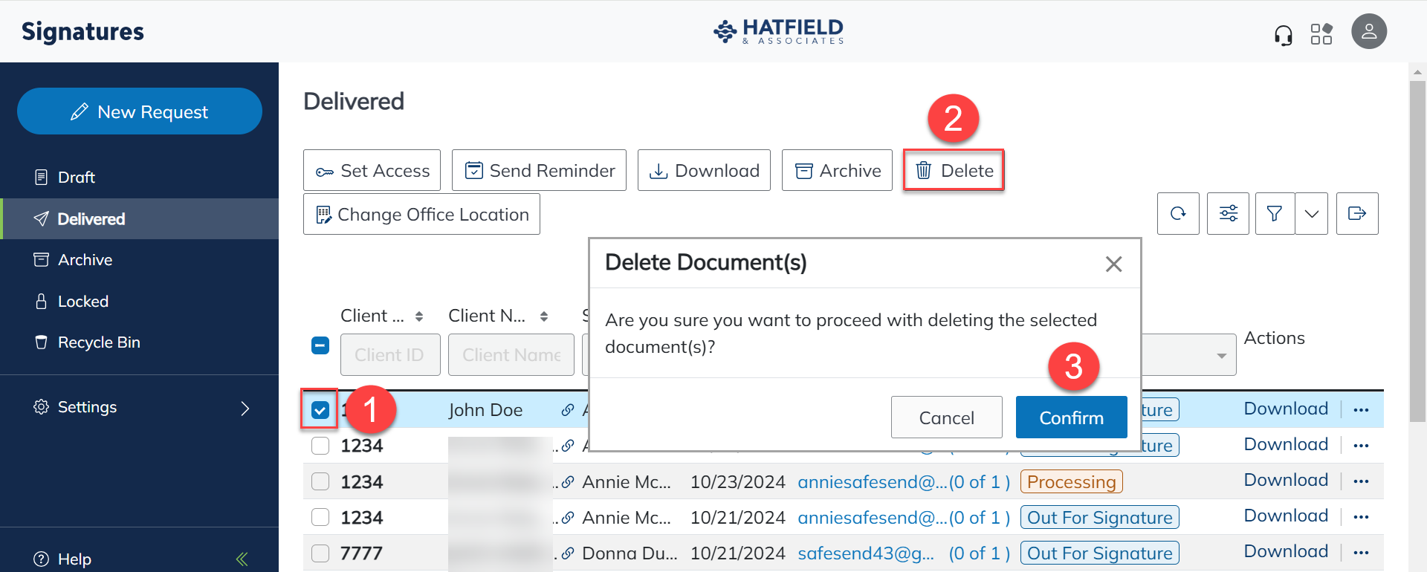Image resolution: width=1427 pixels, height=572 pixels.
Task: Uncheck the John Doe row checkbox
Action: click(320, 410)
